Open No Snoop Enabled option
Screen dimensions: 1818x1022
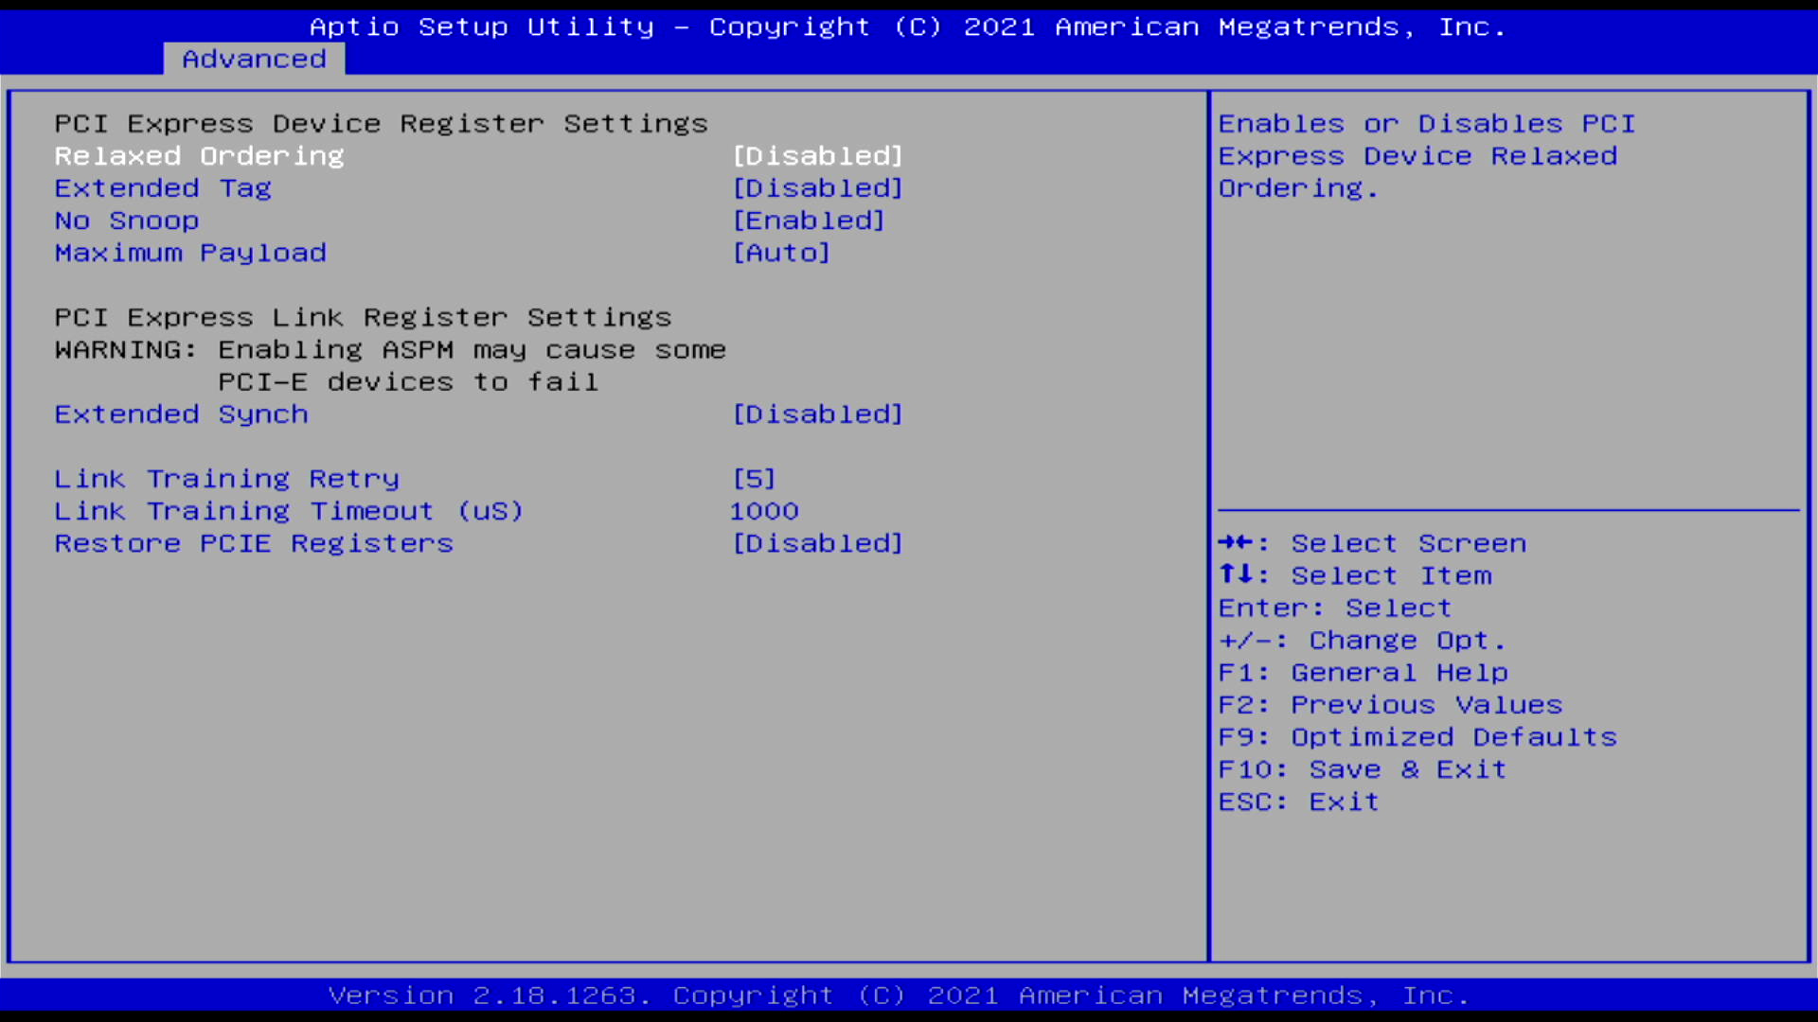coord(809,220)
